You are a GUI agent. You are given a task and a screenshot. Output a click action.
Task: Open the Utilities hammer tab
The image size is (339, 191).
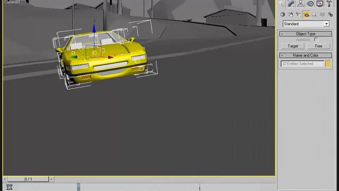(x=329, y=4)
